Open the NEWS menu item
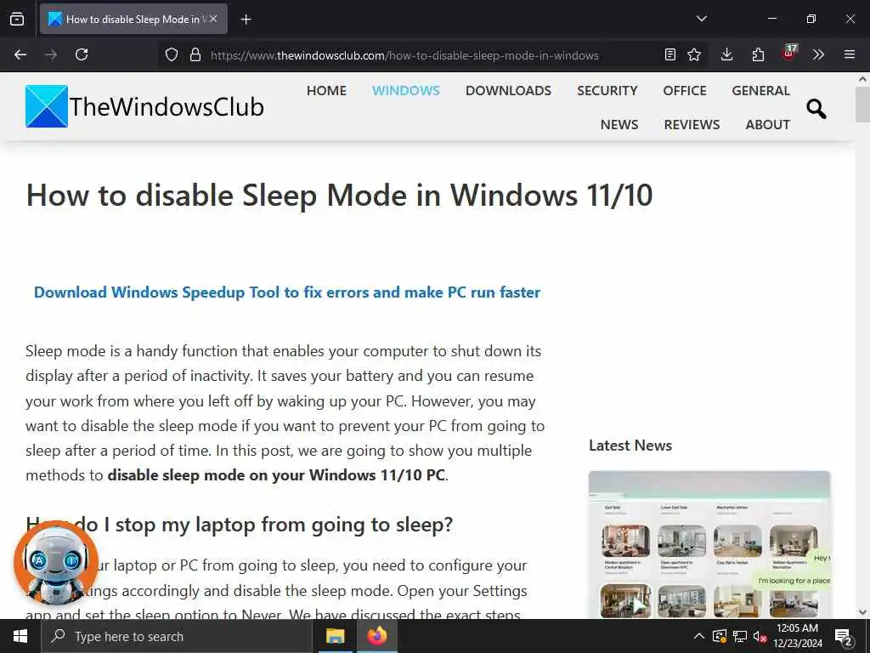The height and width of the screenshot is (653, 870). 619,124
